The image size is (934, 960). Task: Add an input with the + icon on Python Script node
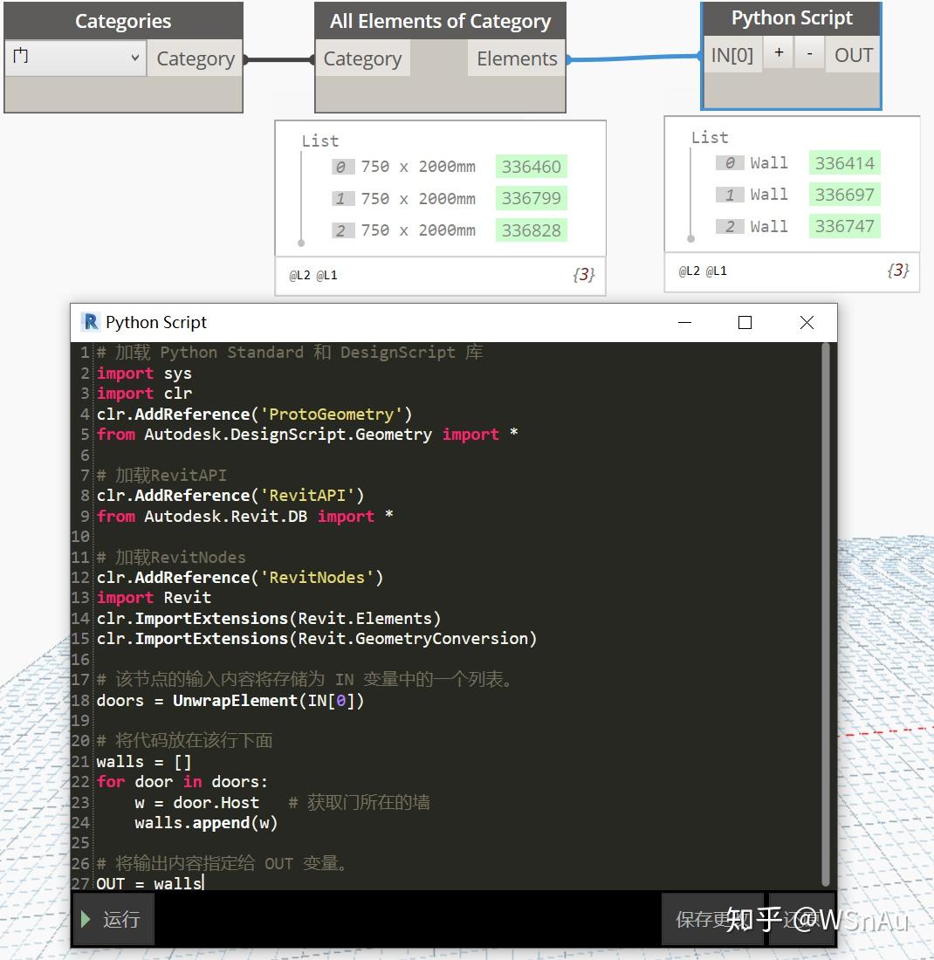(778, 52)
